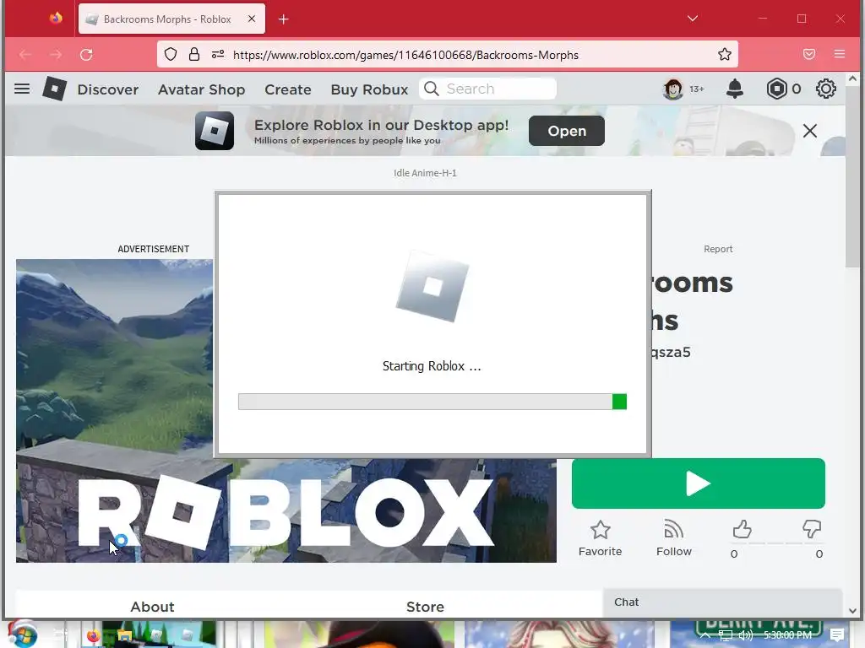Click the Firefox taskbar icon
The image size is (865, 648).
point(93,635)
